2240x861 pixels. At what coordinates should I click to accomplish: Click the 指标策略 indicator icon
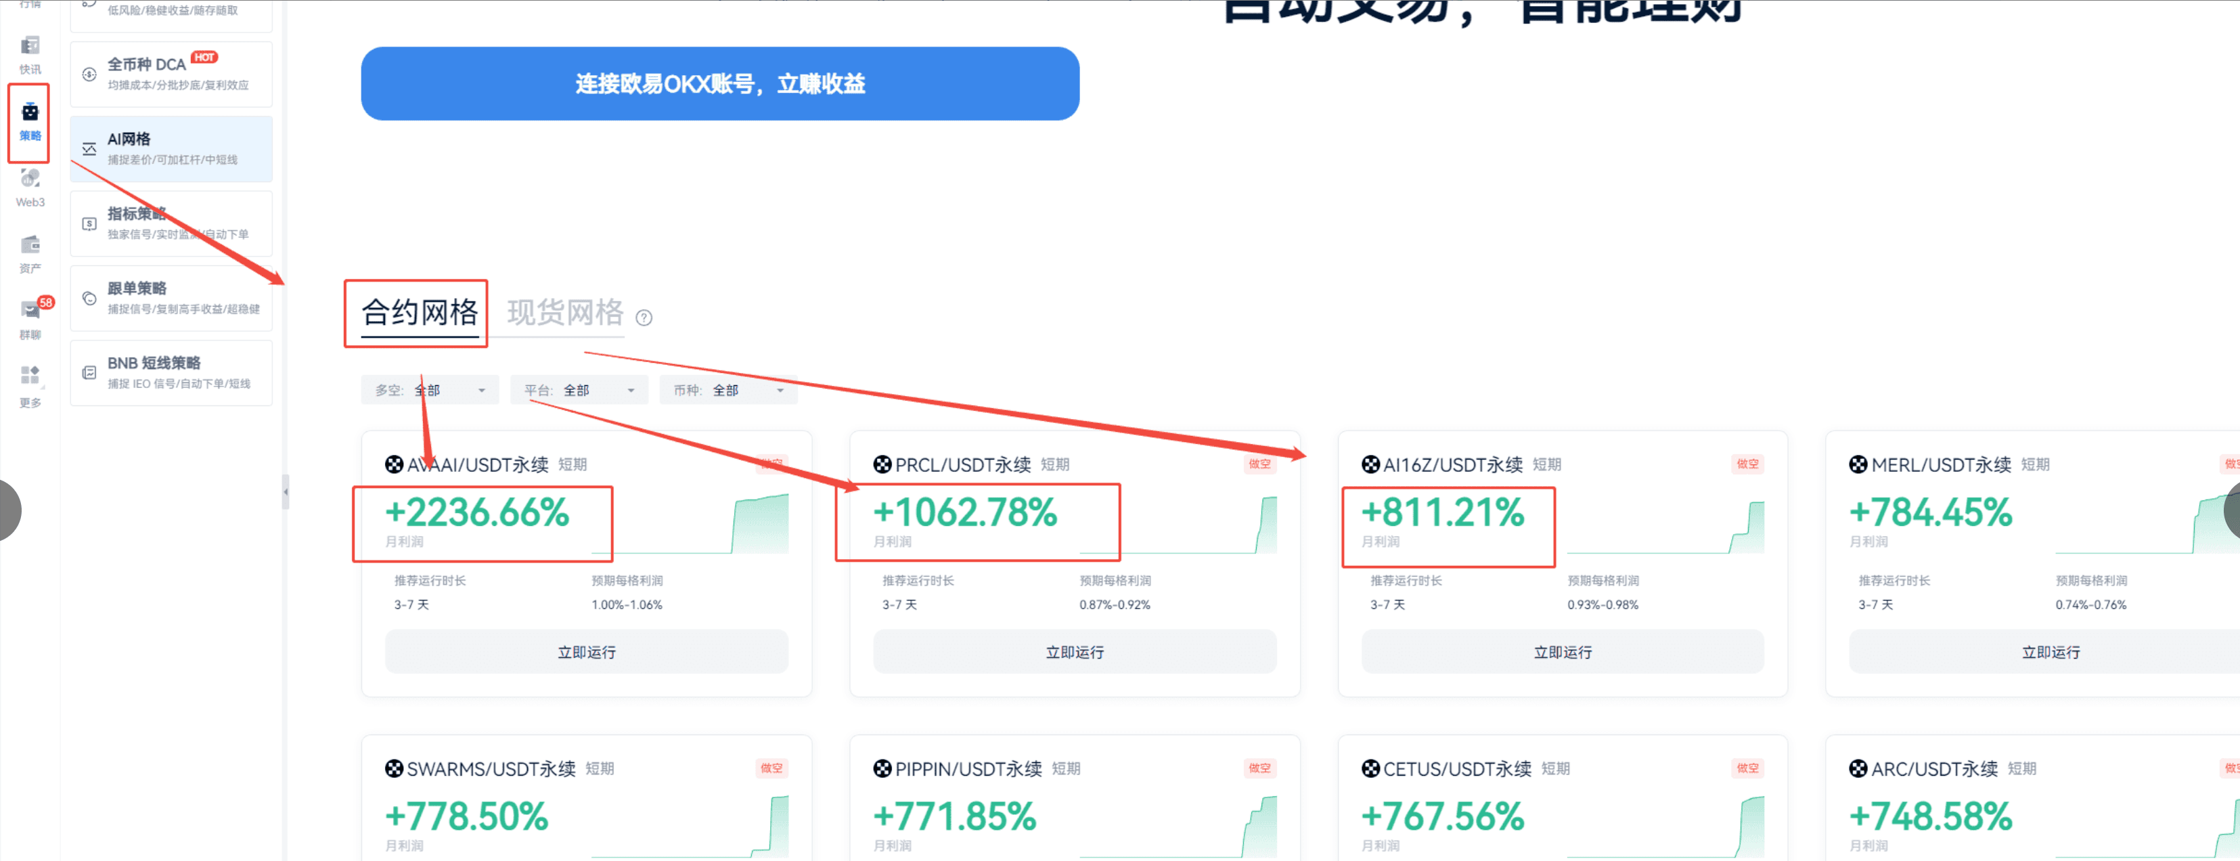[89, 223]
